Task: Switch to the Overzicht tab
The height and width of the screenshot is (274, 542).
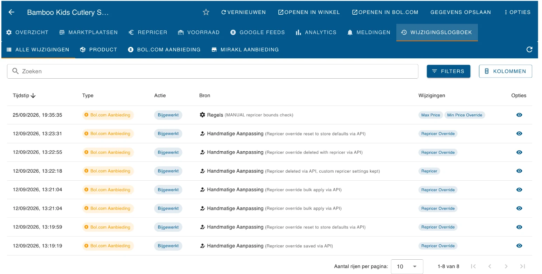Action: (x=27, y=33)
